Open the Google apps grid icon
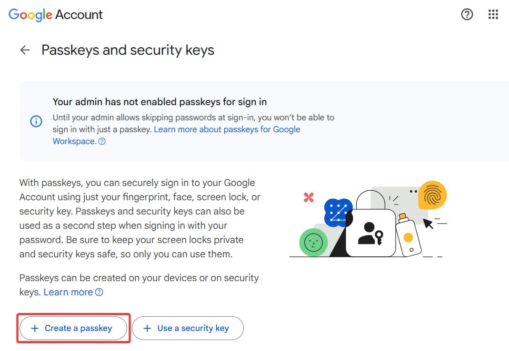509x351 pixels. click(x=493, y=14)
